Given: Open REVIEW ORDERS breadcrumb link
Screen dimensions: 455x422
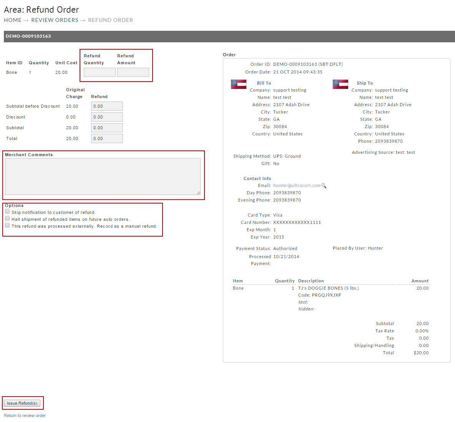Looking at the screenshot, I should 55,20.
